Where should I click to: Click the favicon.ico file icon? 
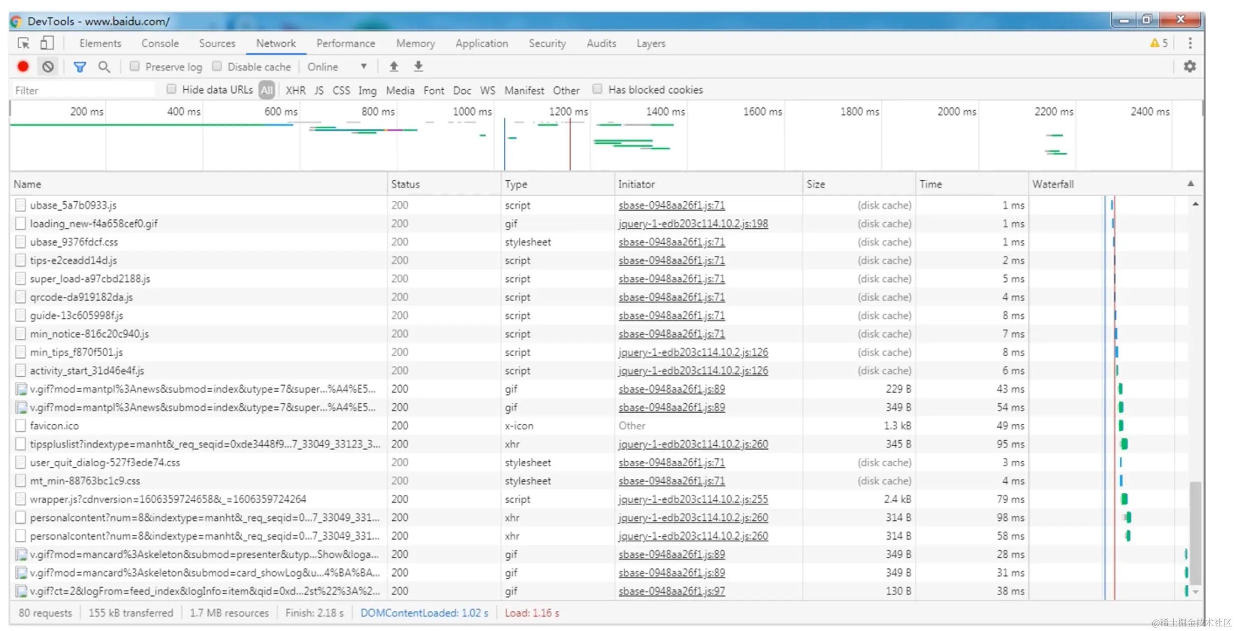click(x=21, y=426)
